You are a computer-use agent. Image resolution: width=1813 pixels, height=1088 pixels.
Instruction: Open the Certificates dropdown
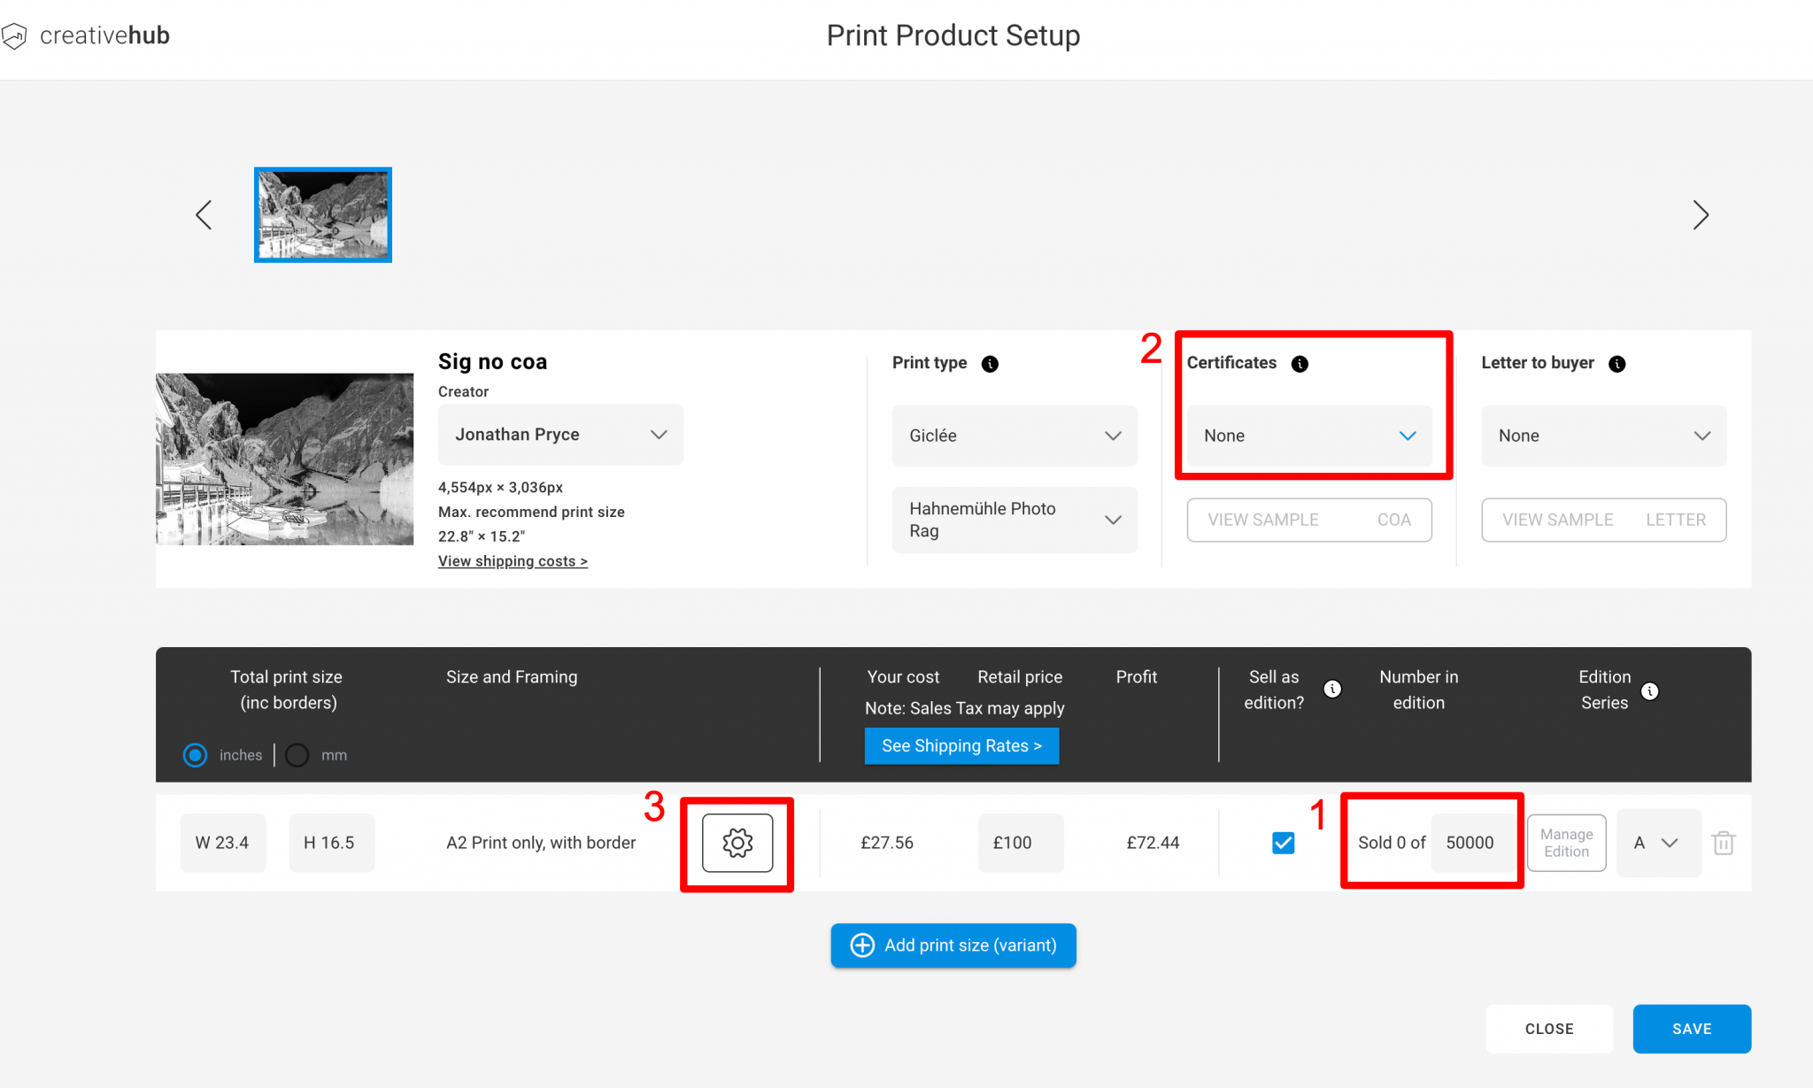(x=1308, y=436)
